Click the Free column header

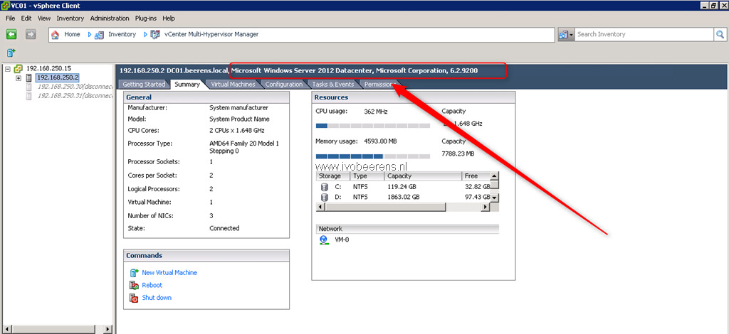tap(476, 176)
